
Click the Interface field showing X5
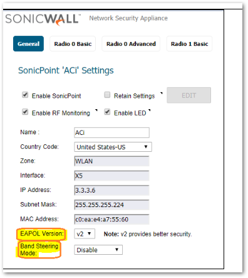pyautogui.click(x=111, y=176)
